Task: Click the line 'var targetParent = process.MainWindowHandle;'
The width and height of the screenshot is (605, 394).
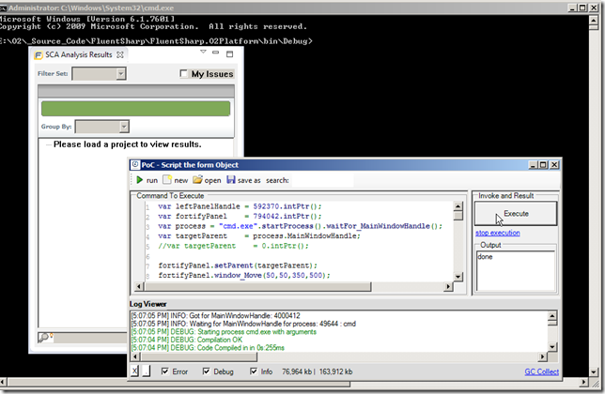Action: tap(259, 235)
